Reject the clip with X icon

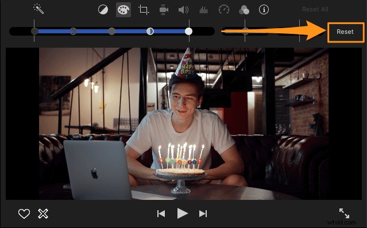pos(43,214)
